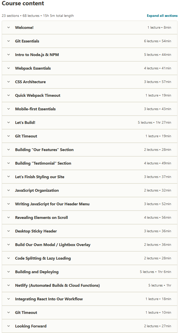Click chevron beside Code Splitting & Lazy Loading
The image size is (178, 333).
point(9,258)
